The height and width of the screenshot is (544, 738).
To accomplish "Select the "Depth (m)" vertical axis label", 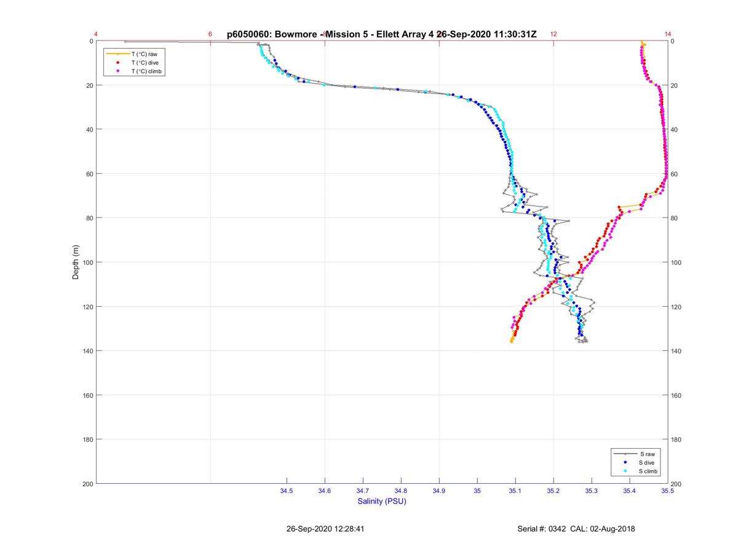I will 76,262.
